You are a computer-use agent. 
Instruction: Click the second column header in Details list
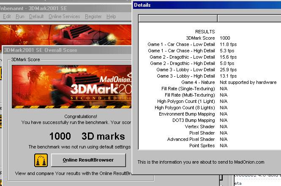point(248,19)
